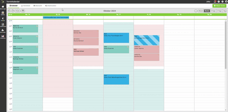Switch to 3 Tage view
Image resolution: width=228 pixels, height=112 pixels.
pyautogui.click(x=219, y=11)
